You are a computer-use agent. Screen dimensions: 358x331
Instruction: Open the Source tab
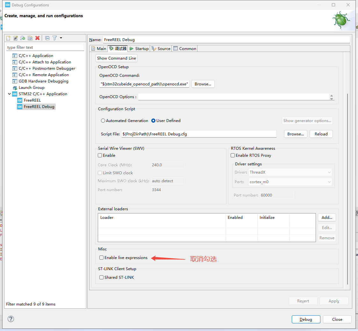161,49
